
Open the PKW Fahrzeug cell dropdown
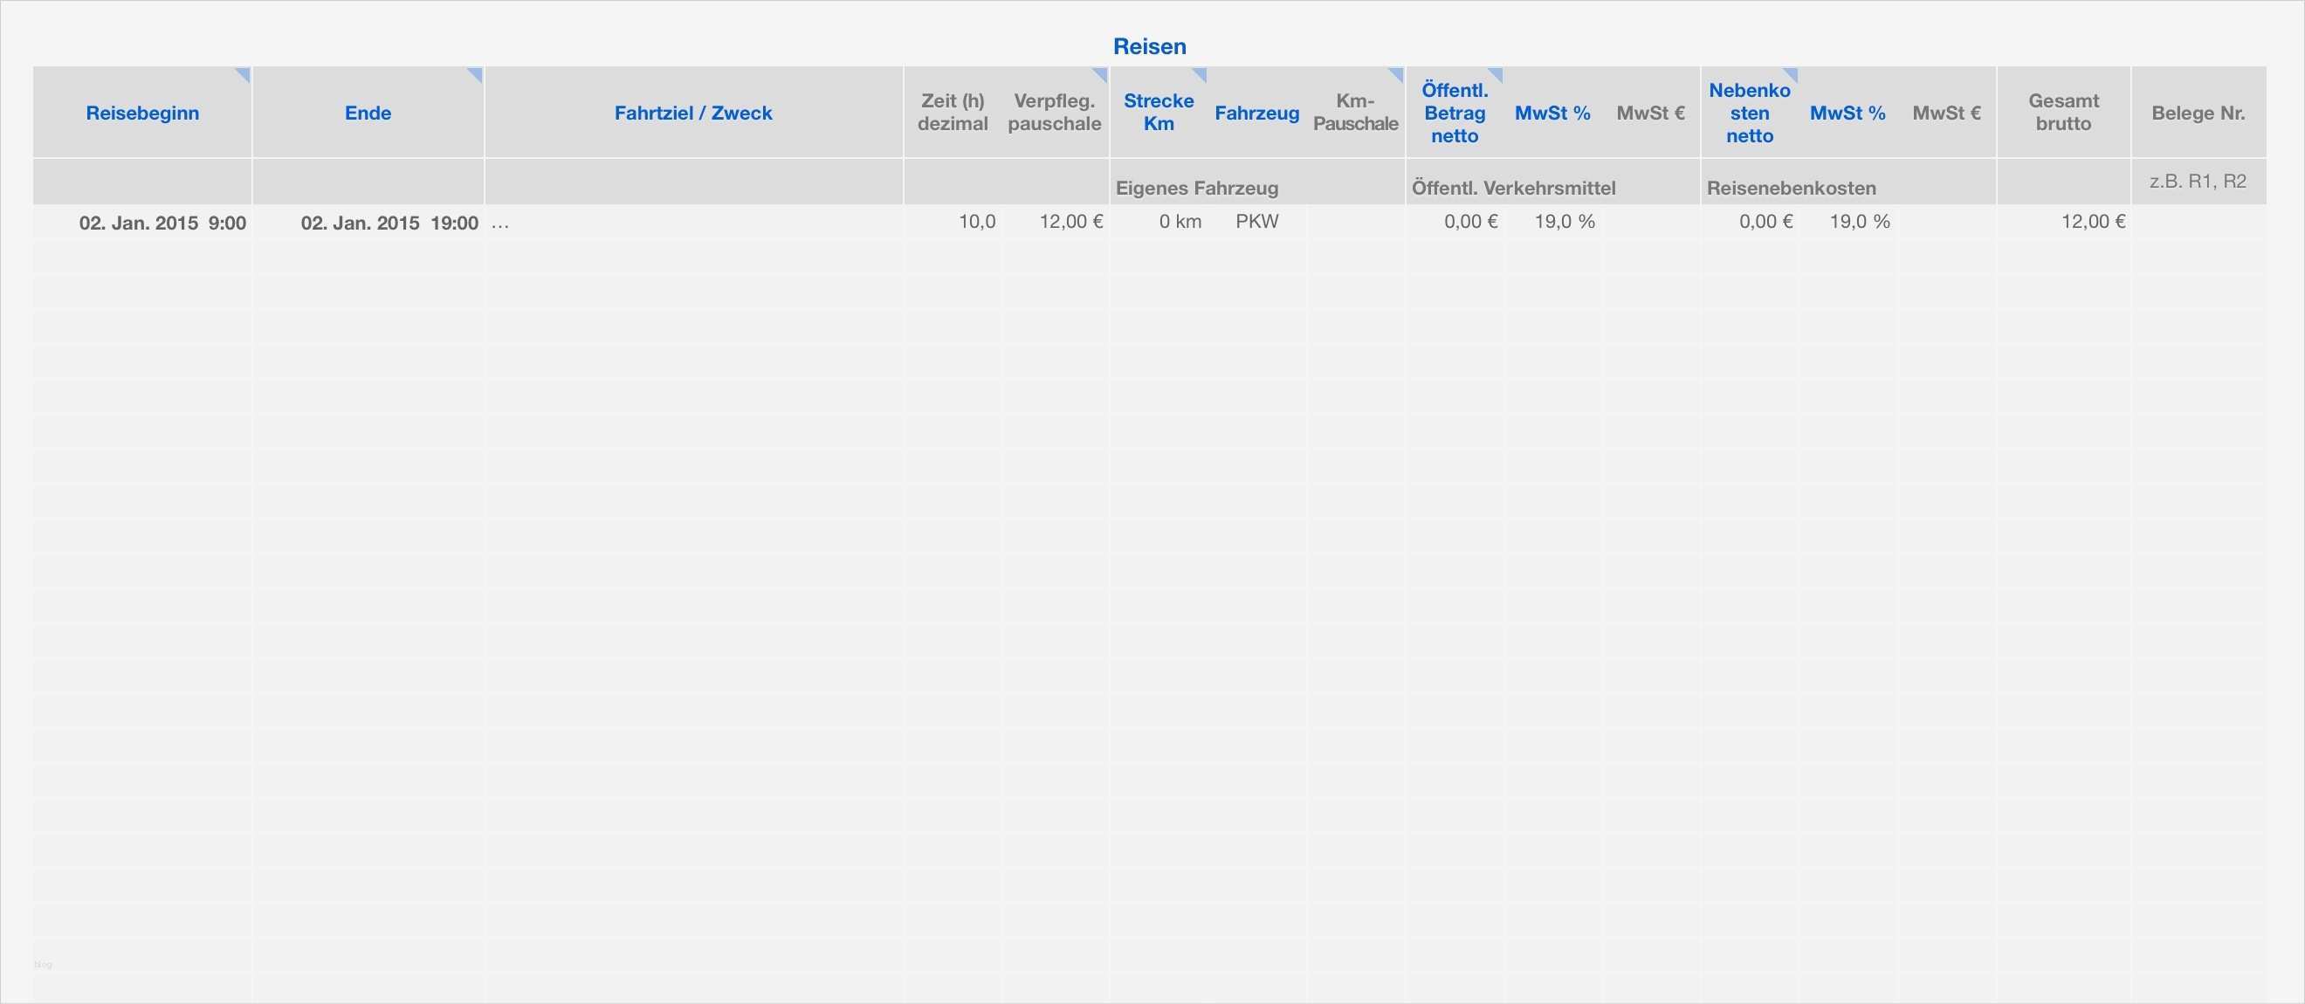coord(1256,222)
